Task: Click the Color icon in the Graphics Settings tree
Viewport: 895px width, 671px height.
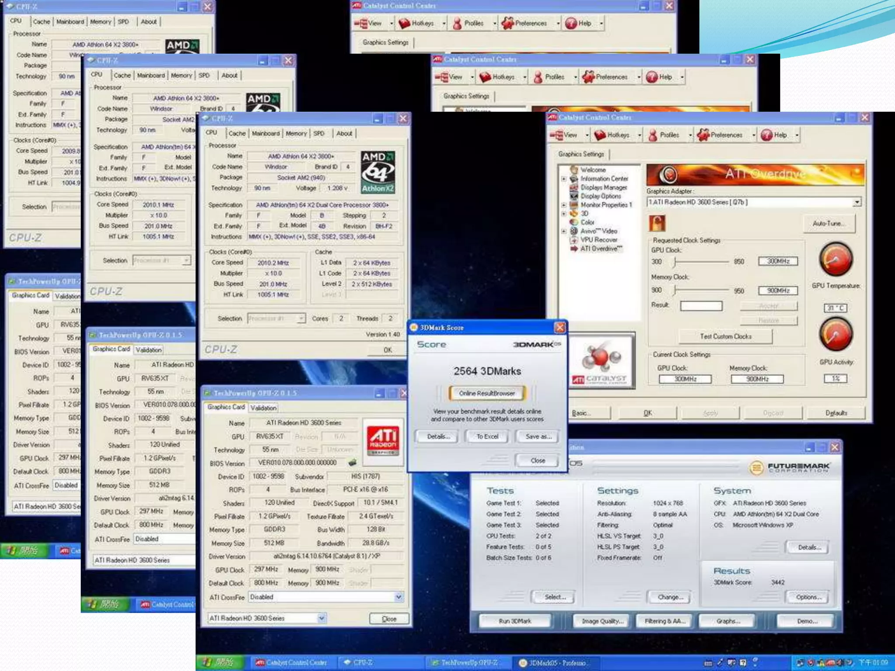Action: (574, 222)
